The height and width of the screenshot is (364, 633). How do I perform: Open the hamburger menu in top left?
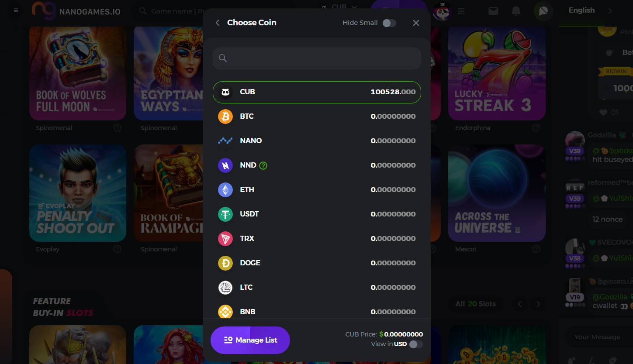click(16, 10)
